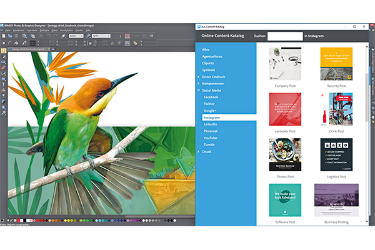Select the Selector arrow tool
Screen dimensions: 375x250
point(4,51)
